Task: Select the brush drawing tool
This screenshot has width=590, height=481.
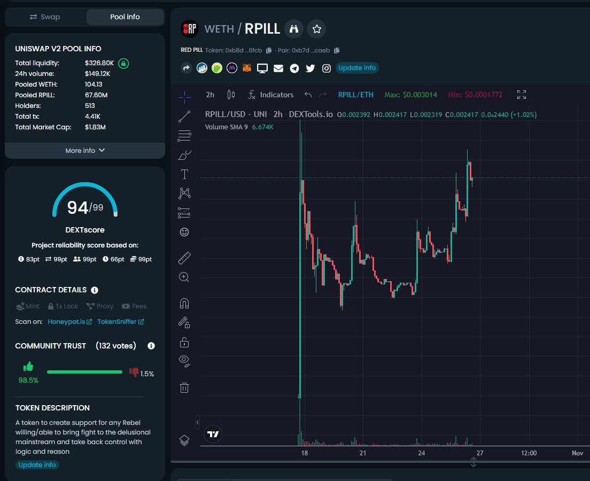Action: click(184, 155)
